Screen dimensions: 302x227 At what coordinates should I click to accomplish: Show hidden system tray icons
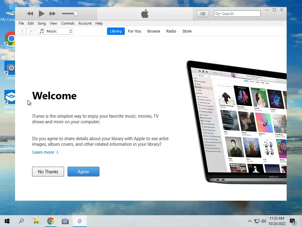click(x=250, y=221)
